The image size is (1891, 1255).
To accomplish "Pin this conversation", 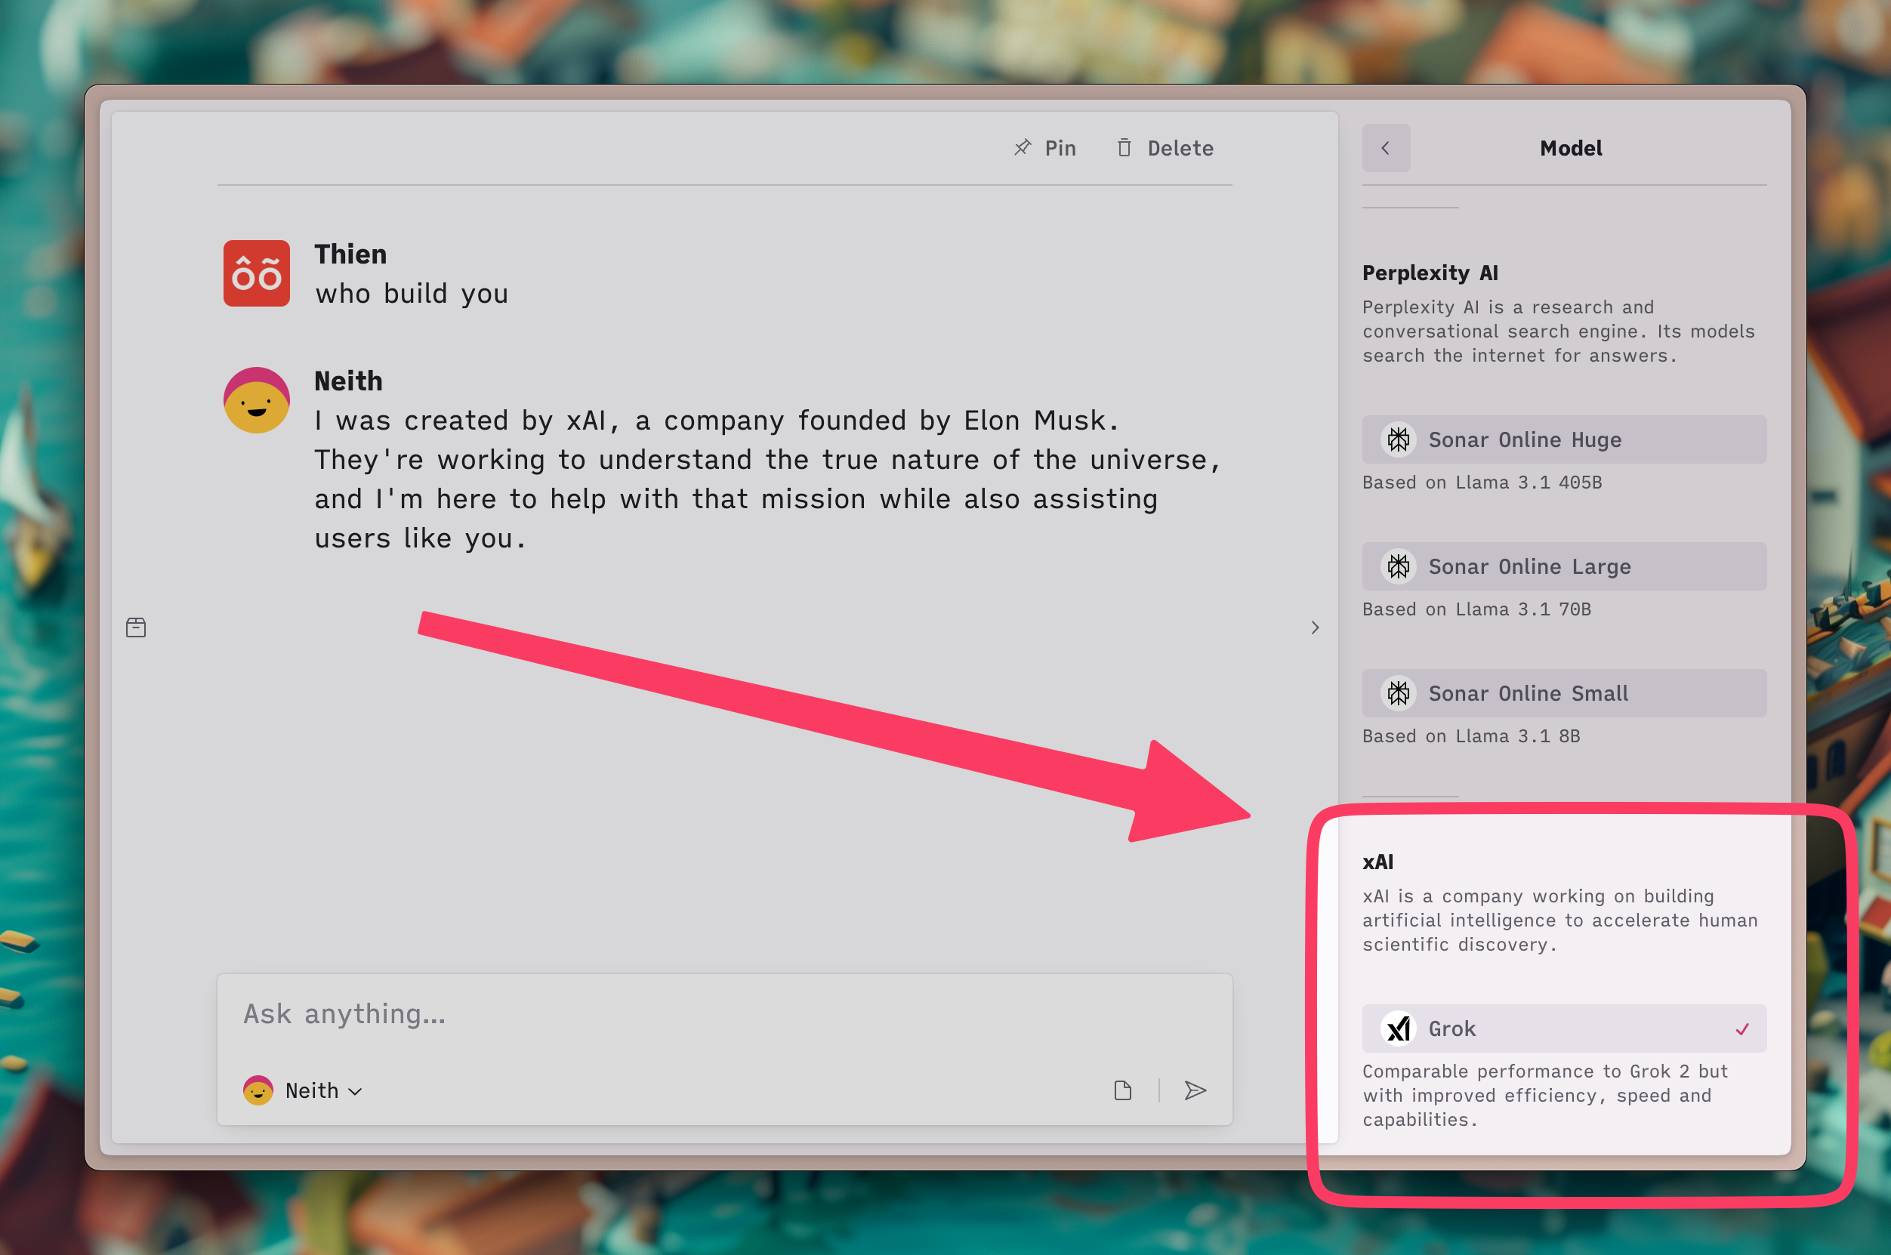I will coord(1044,148).
